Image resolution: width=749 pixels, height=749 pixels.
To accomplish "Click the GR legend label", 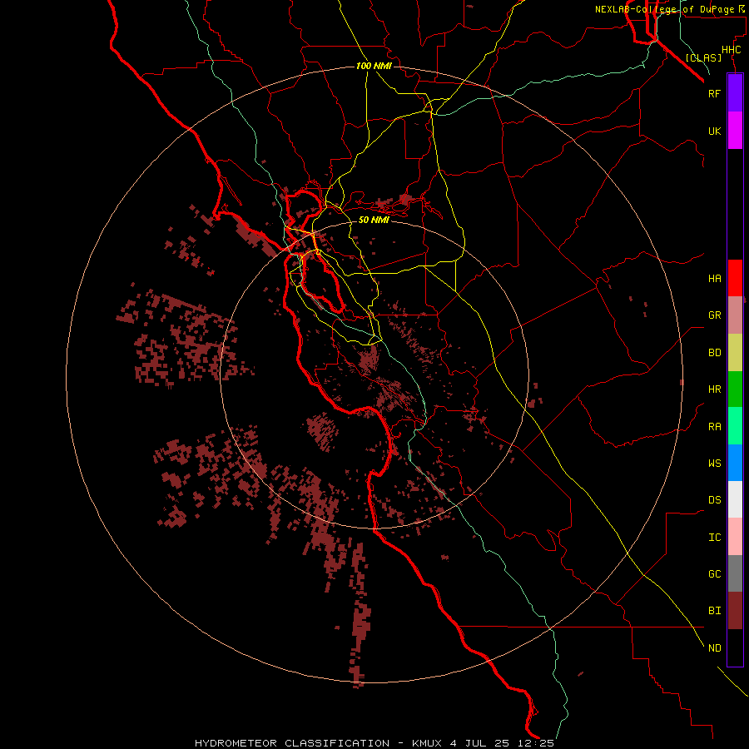I will (x=714, y=315).
